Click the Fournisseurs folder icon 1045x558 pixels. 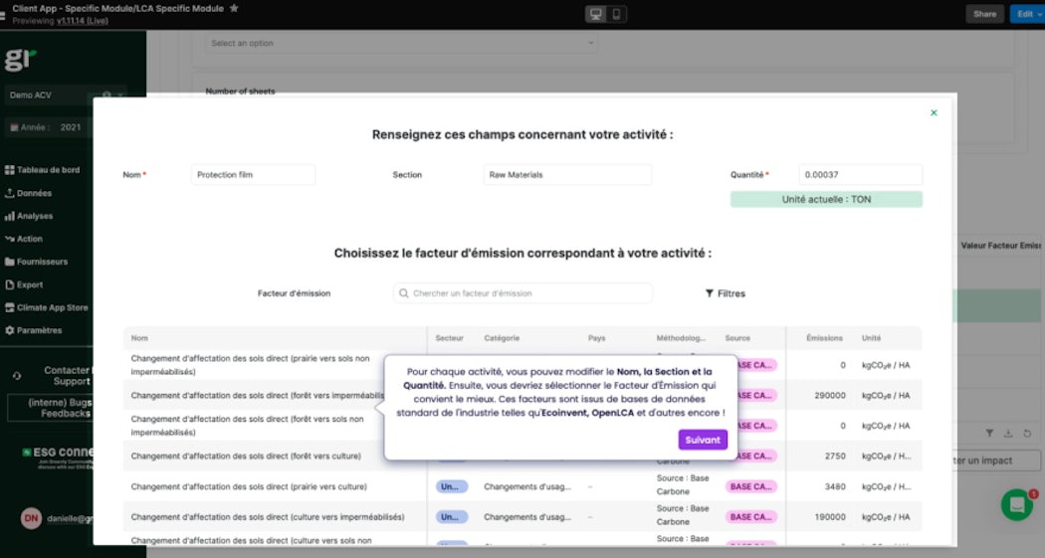click(9, 262)
